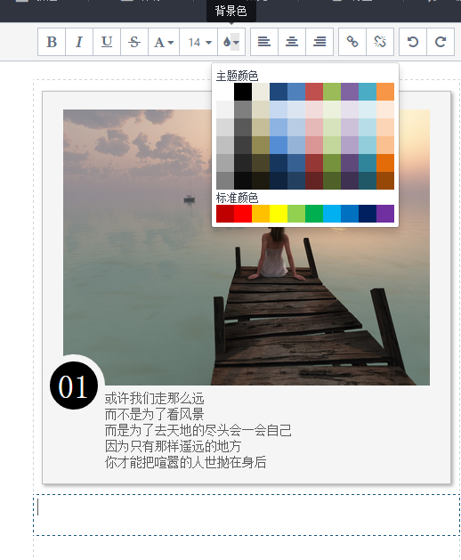
Task: Choose the black theme color swatch
Action: [x=243, y=92]
